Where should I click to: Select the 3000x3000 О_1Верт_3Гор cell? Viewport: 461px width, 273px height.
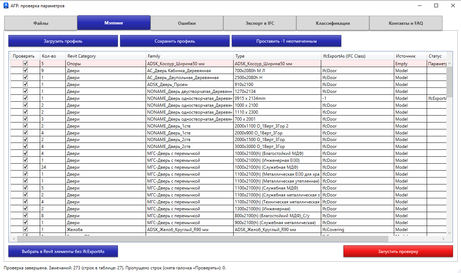277,147
